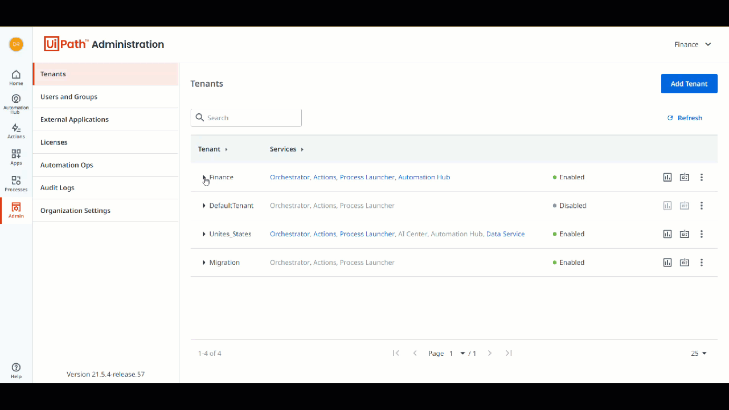
Task: Click Enabled status in Migration row
Action: pos(569,263)
